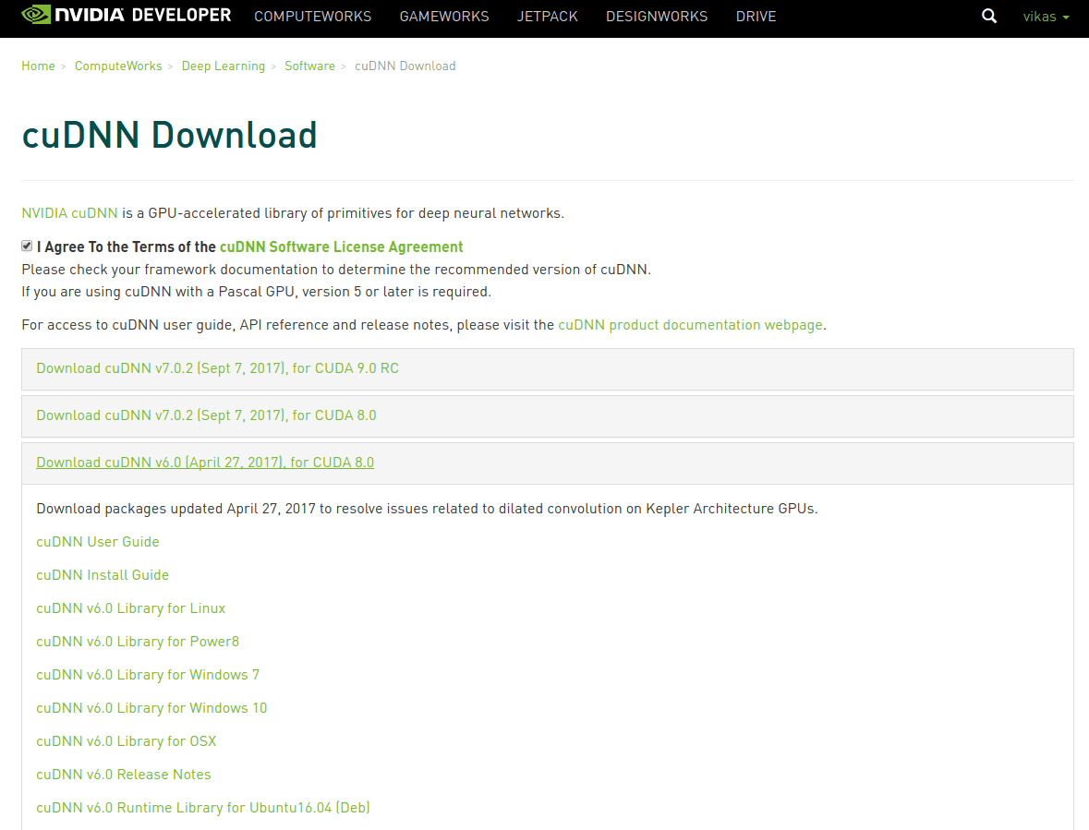The height and width of the screenshot is (830, 1089).
Task: Open the GAMEWORKS menu
Action: (x=443, y=16)
